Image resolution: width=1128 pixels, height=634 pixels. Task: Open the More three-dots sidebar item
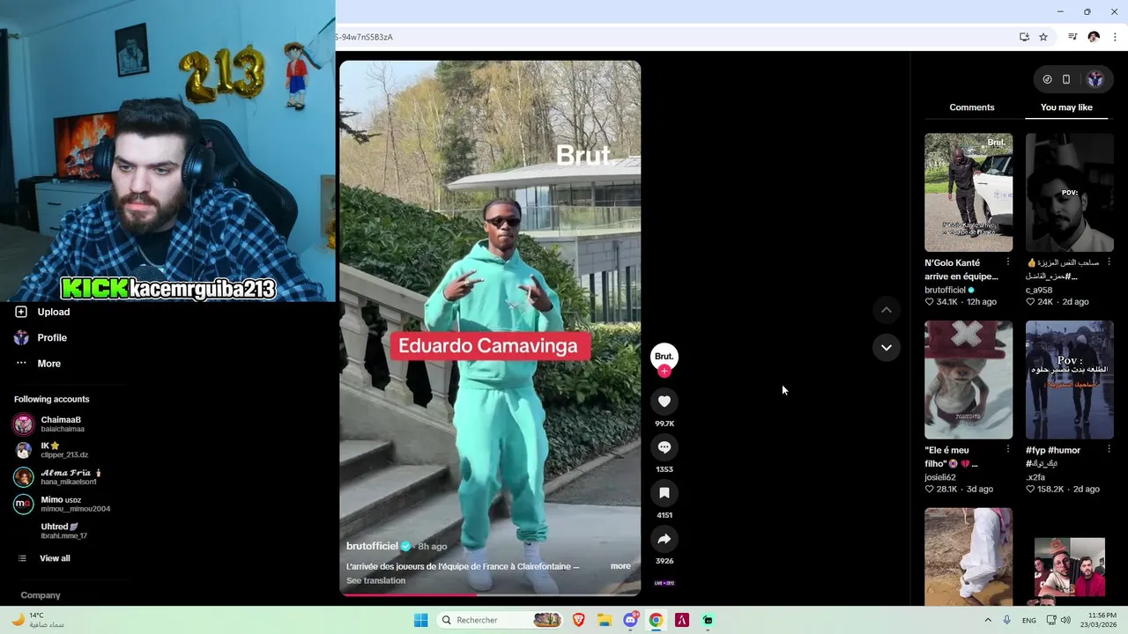[21, 364]
